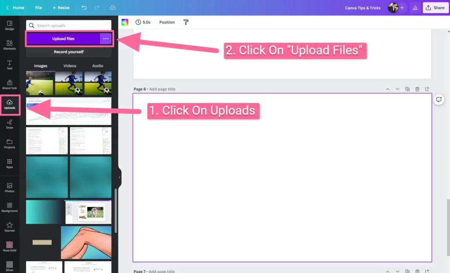
Task: Delete Page 6 with trash icon
Action: (417, 89)
